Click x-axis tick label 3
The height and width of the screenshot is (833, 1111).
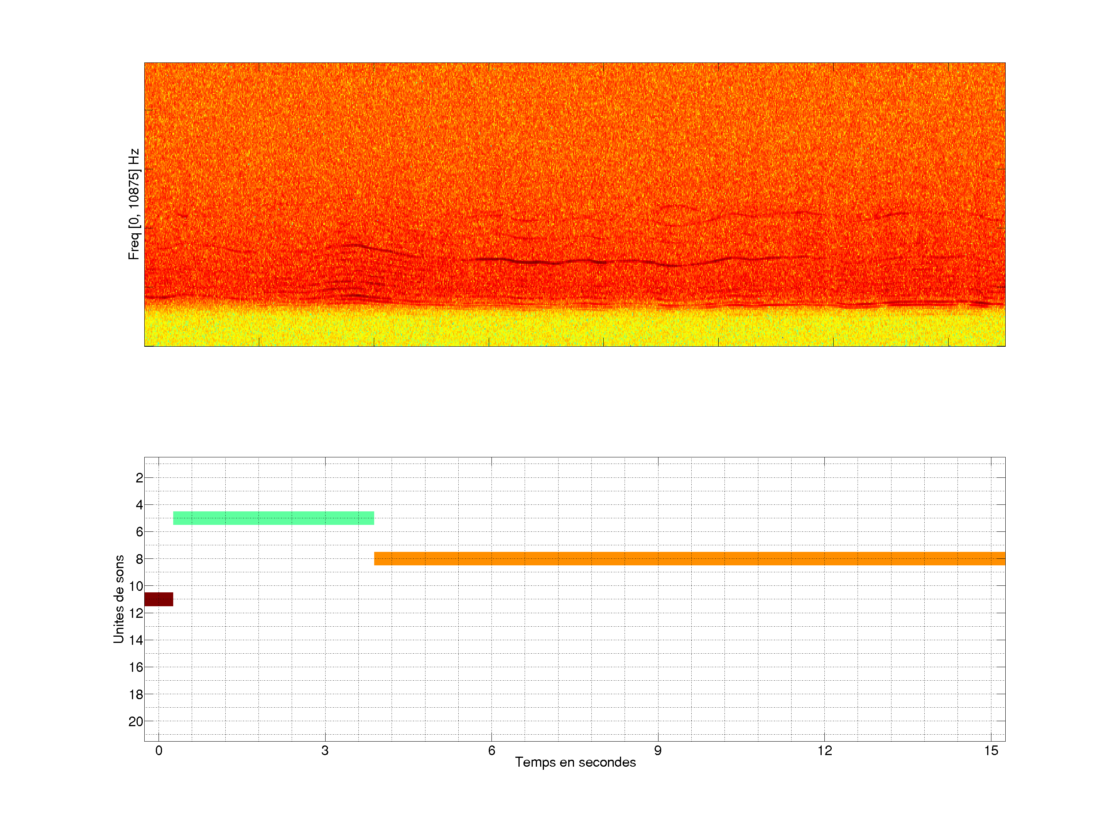(x=325, y=750)
